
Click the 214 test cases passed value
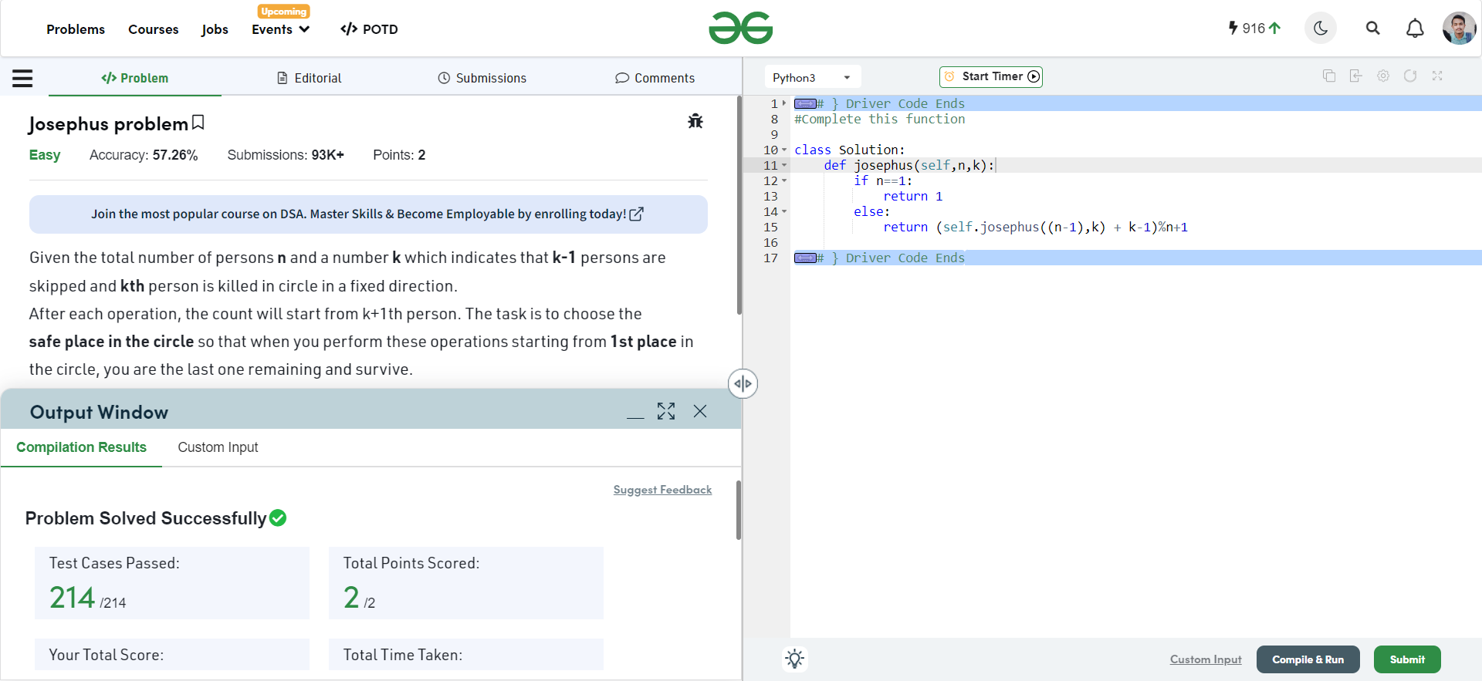click(x=72, y=598)
